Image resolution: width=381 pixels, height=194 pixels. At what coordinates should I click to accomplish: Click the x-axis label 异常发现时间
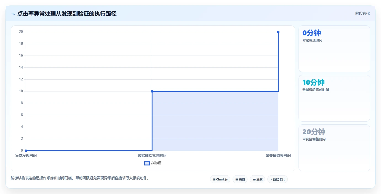(26, 156)
